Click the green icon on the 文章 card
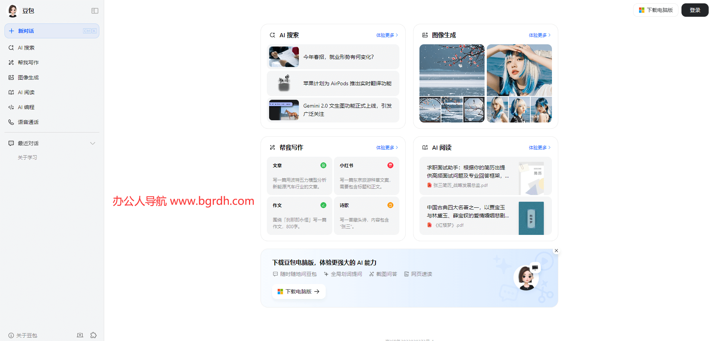The image size is (709, 341). point(323,165)
